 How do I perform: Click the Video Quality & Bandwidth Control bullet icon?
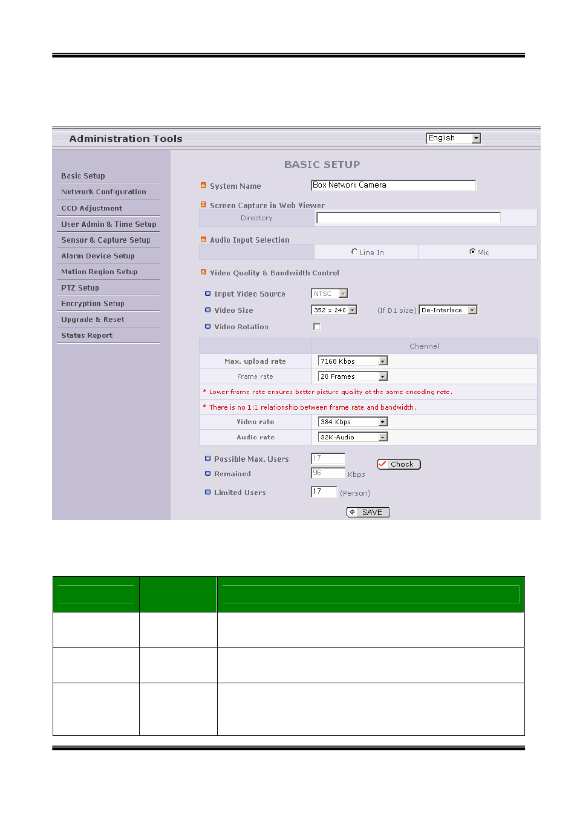pyautogui.click(x=203, y=272)
